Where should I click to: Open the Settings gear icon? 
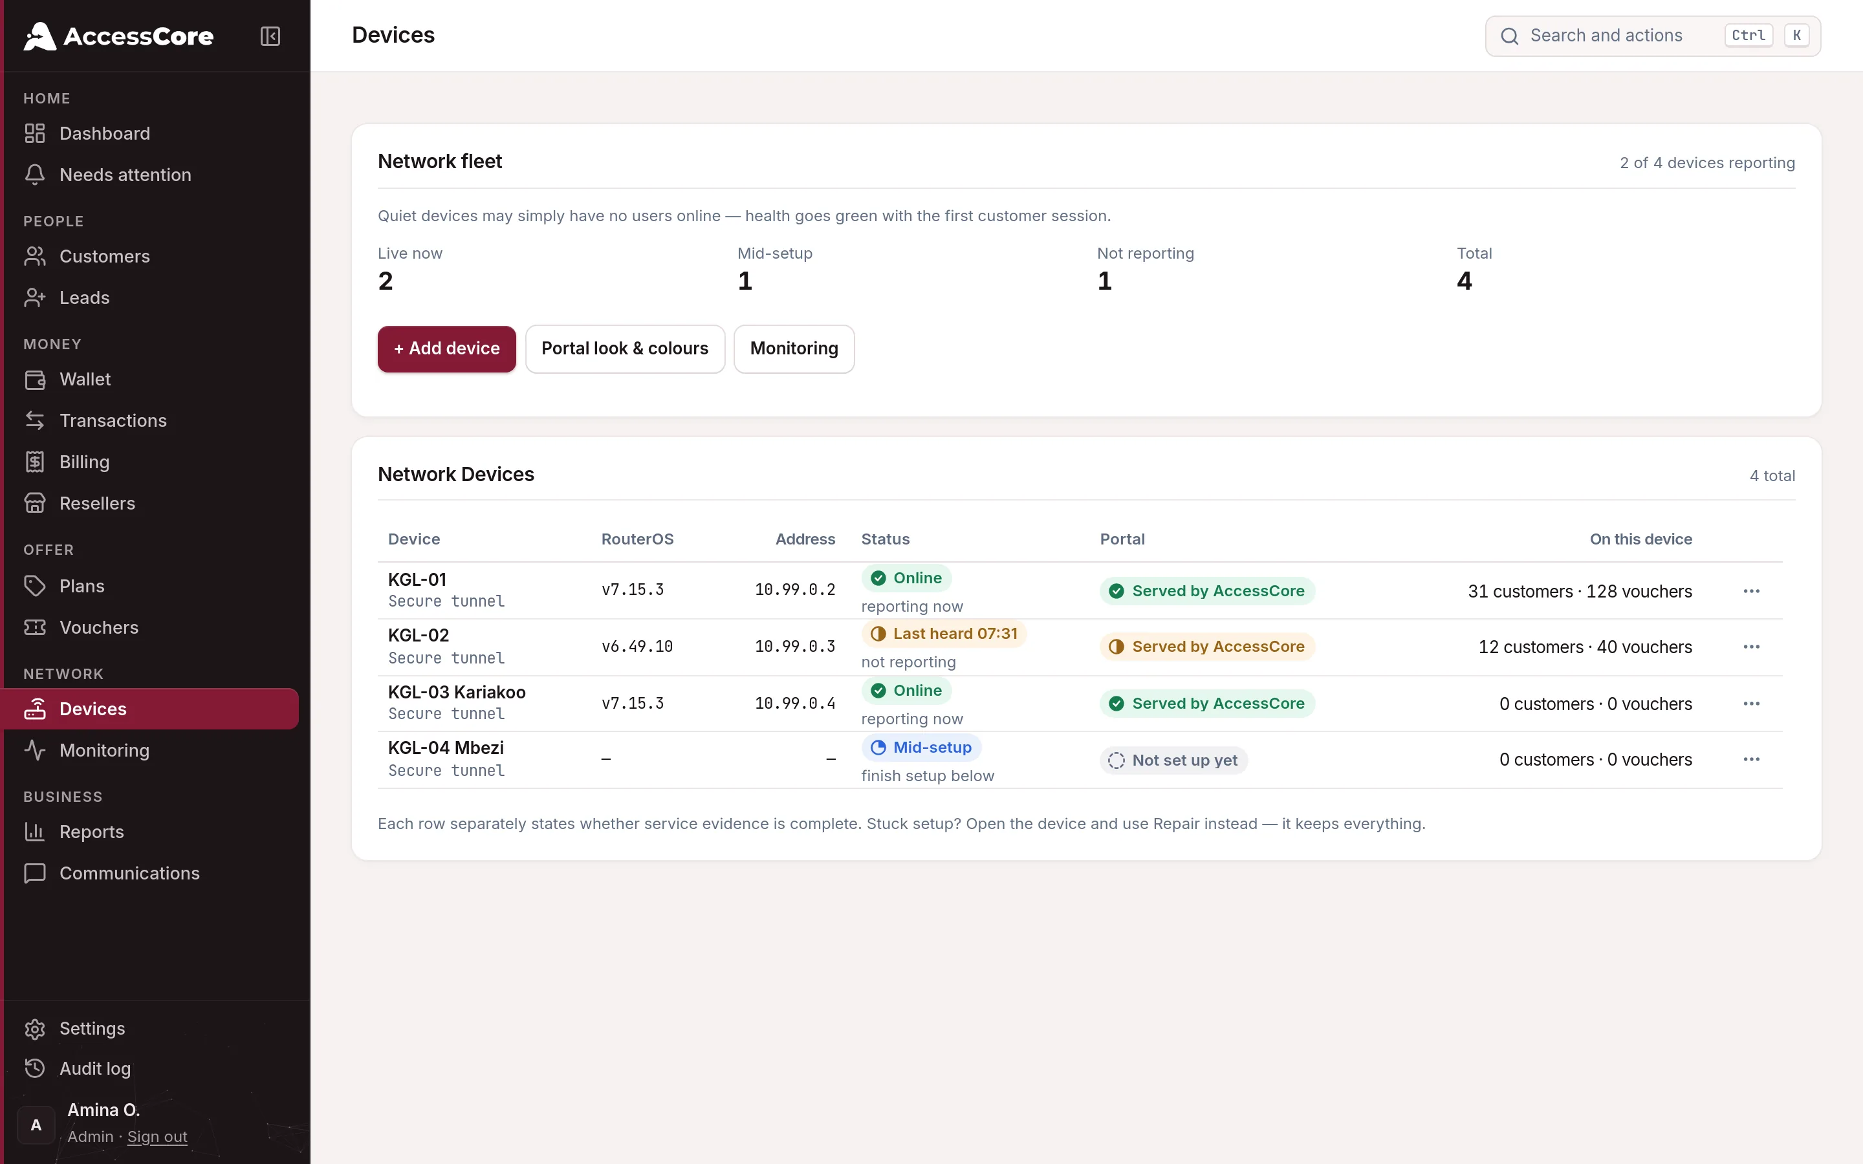pos(35,1028)
